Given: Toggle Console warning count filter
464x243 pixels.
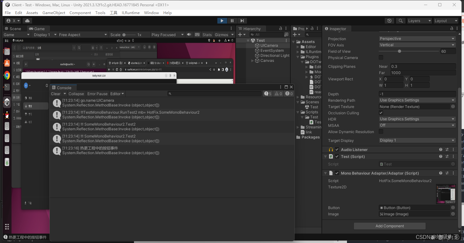Looking at the screenshot, I should 278,94.
